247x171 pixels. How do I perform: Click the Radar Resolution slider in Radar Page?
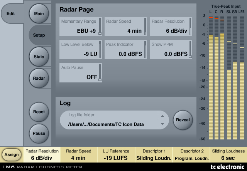pos(190,27)
